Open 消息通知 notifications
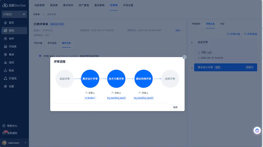Viewport: 263px width, 147px height. (x=10, y=133)
